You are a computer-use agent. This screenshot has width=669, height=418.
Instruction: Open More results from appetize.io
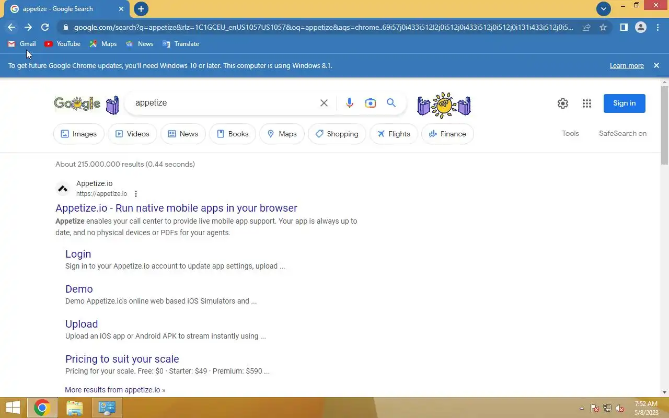pos(115,390)
